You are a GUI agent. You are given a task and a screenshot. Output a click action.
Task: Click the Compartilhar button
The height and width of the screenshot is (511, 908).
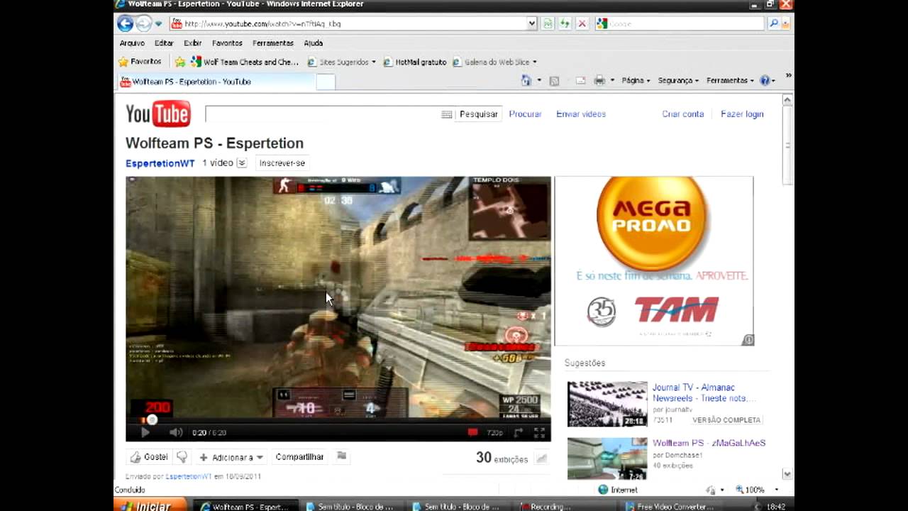[299, 457]
